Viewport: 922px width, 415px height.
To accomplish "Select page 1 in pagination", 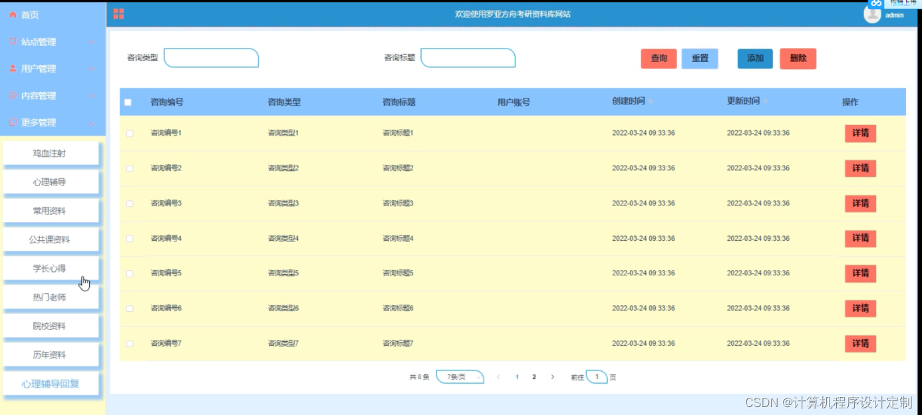I will pos(517,377).
